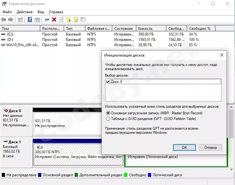Open help via blue question mark icon
The image size is (235, 185).
click(x=30, y=19)
